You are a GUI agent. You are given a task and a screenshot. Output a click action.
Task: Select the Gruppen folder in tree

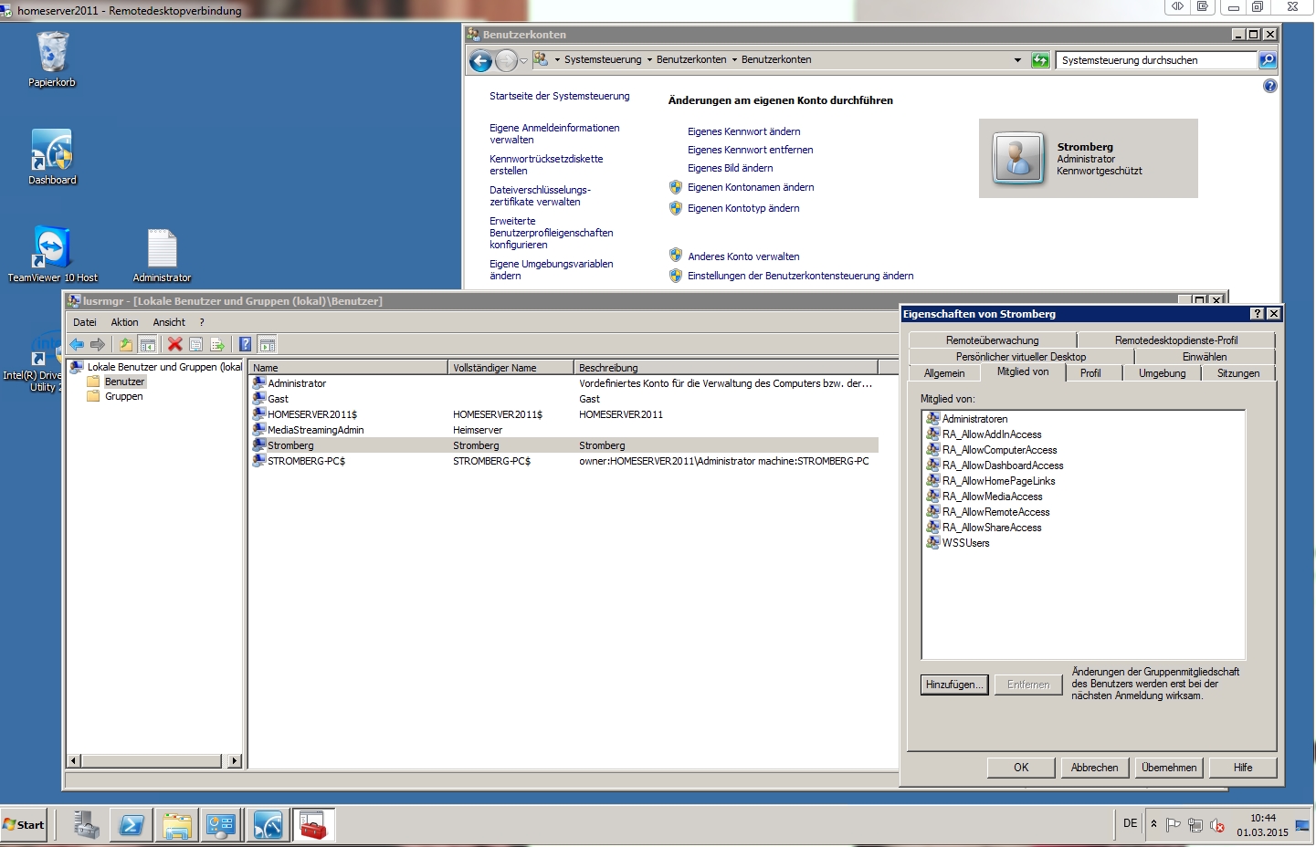(x=123, y=396)
